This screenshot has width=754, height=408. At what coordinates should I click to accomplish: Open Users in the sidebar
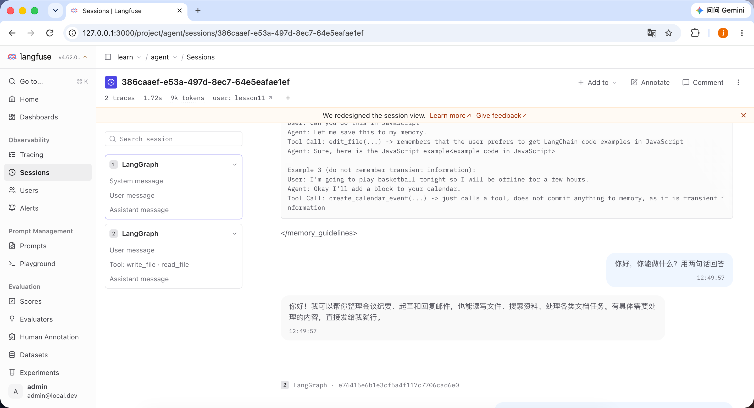pos(48,191)
